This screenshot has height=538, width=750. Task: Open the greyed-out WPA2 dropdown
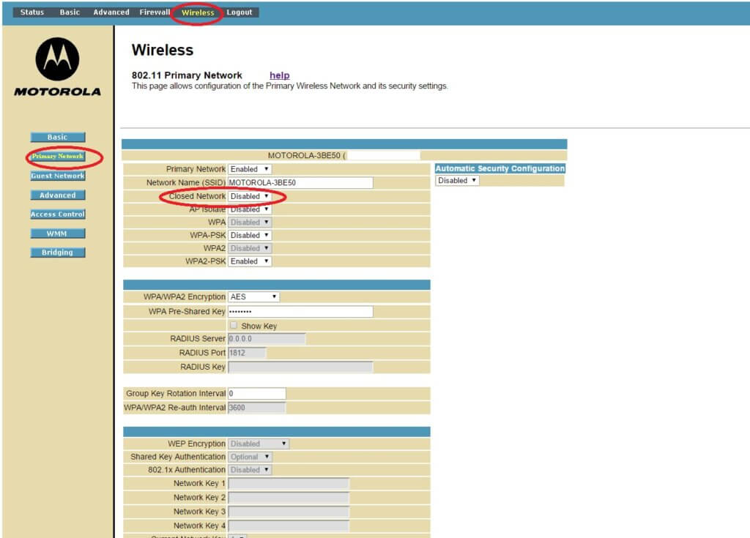point(250,248)
